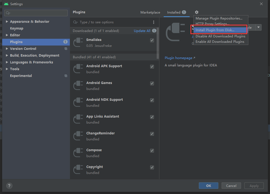The image size is (270, 194).
Task: Uncheck the Smalidea plugin checkbox
Action: 152,40
